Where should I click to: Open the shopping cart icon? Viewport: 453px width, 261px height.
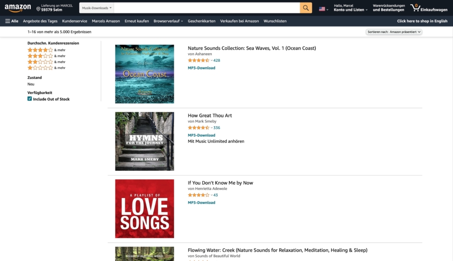[415, 8]
